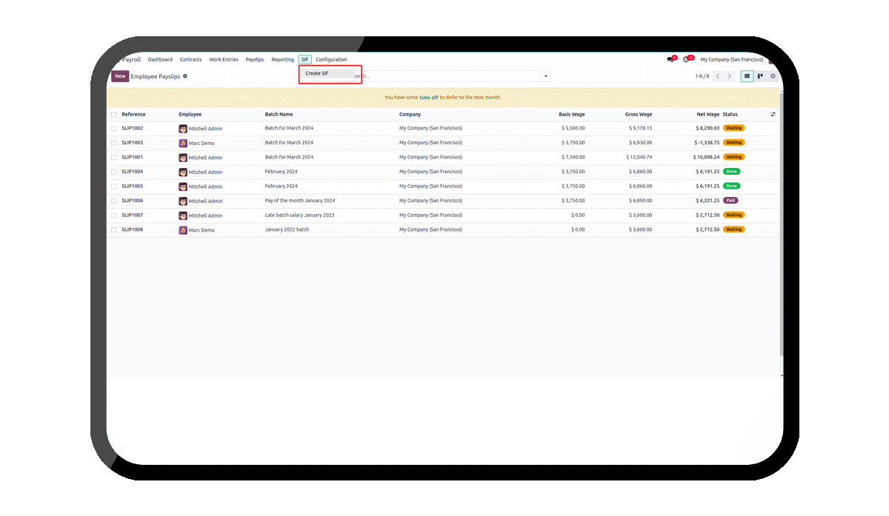Image resolution: width=889 pixels, height=516 pixels.
Task: Open optional columns adjust icon
Action: [773, 115]
